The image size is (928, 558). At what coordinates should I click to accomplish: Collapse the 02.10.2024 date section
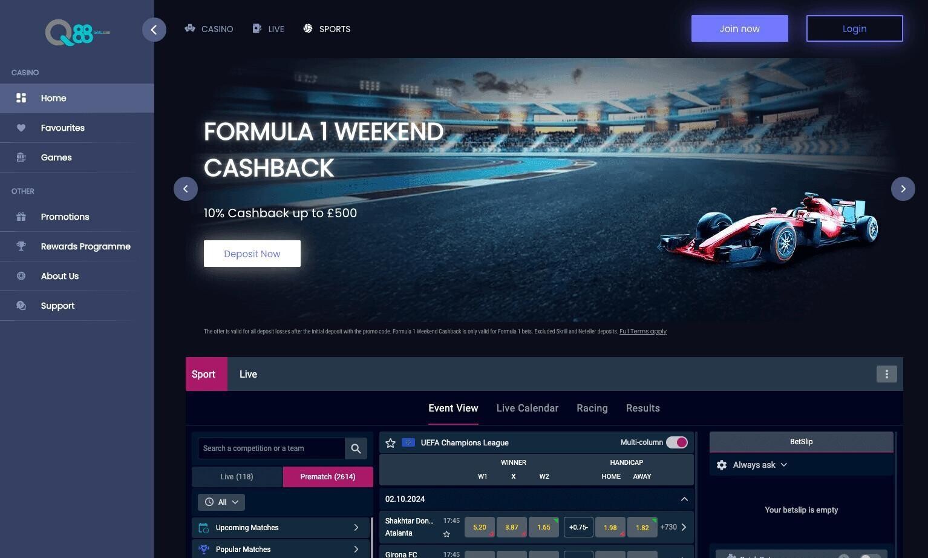pyautogui.click(x=684, y=499)
